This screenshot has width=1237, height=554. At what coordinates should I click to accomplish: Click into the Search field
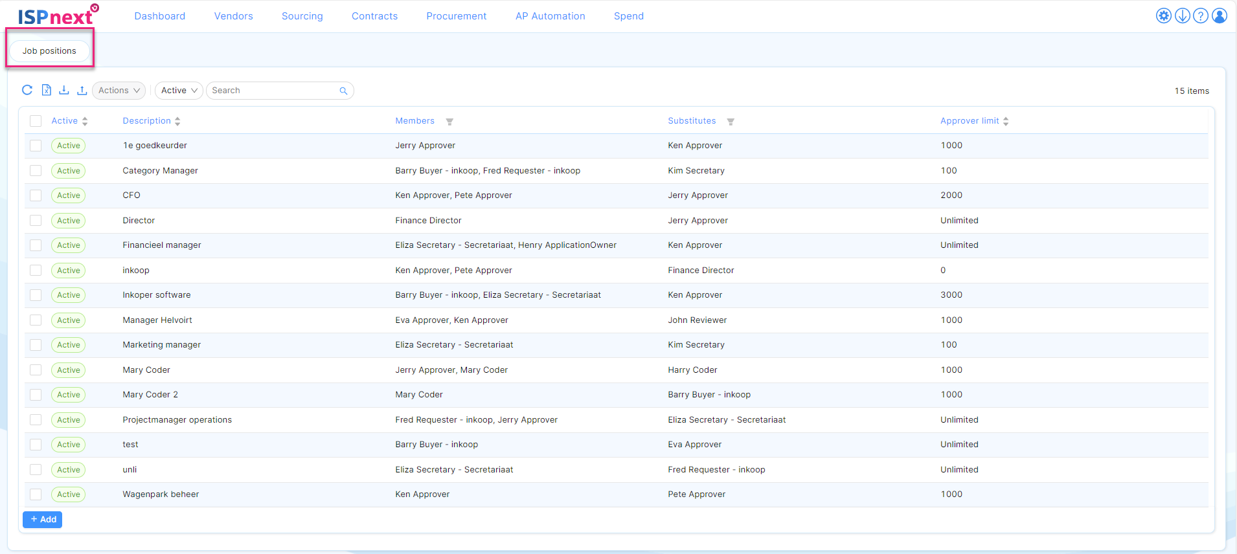click(272, 91)
